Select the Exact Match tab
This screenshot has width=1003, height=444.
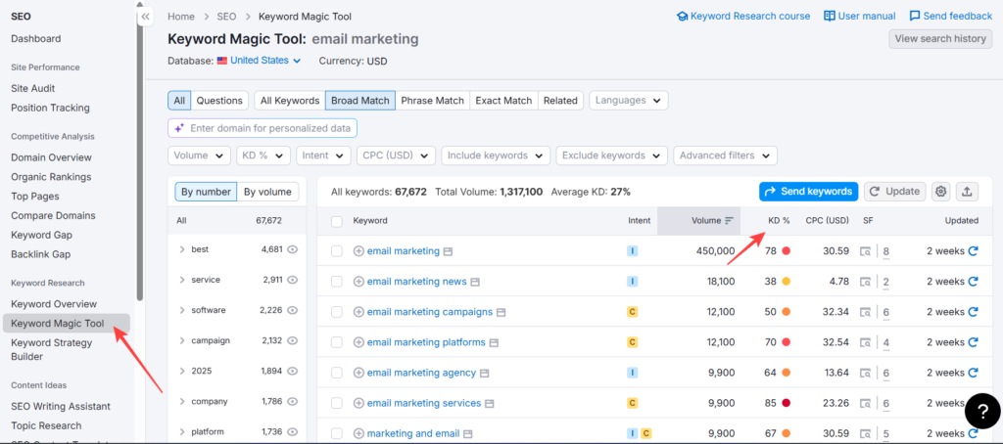tap(503, 101)
